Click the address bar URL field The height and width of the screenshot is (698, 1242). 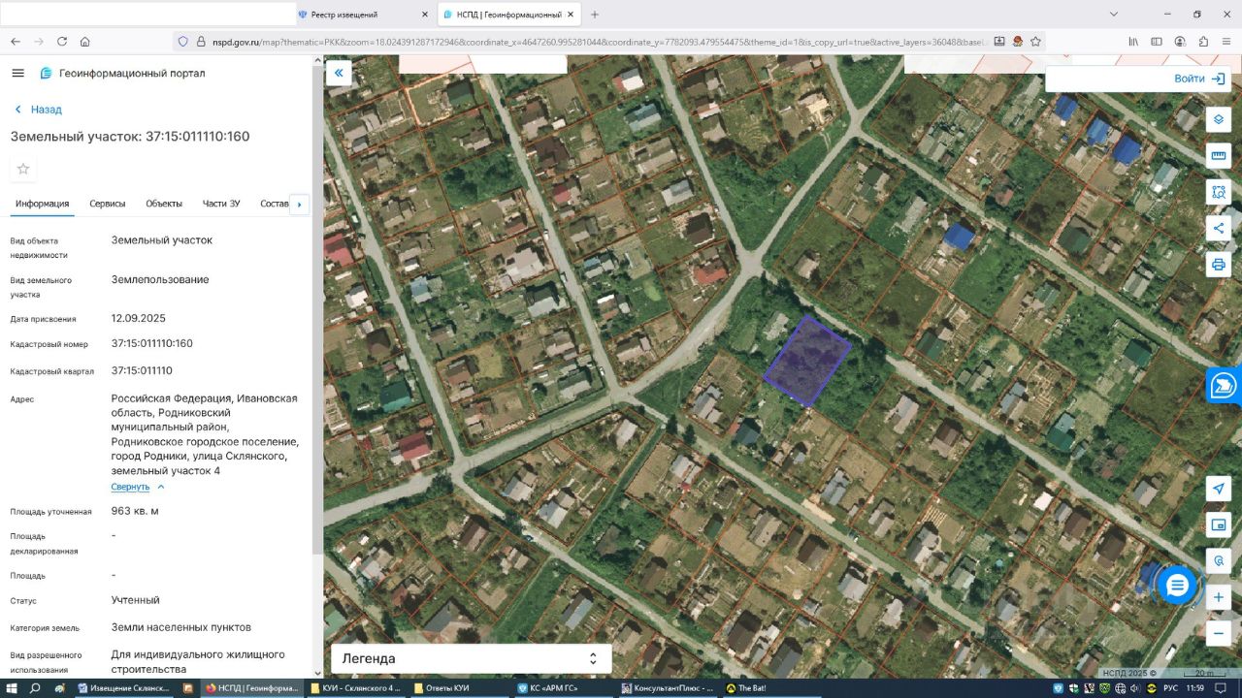coord(599,42)
